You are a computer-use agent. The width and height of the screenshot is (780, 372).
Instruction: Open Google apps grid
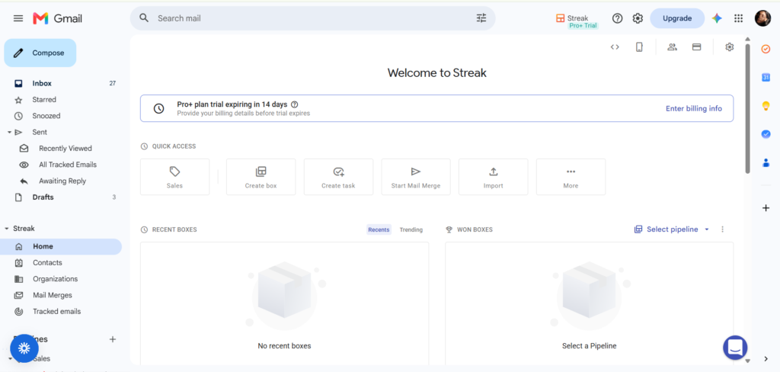pyautogui.click(x=739, y=18)
